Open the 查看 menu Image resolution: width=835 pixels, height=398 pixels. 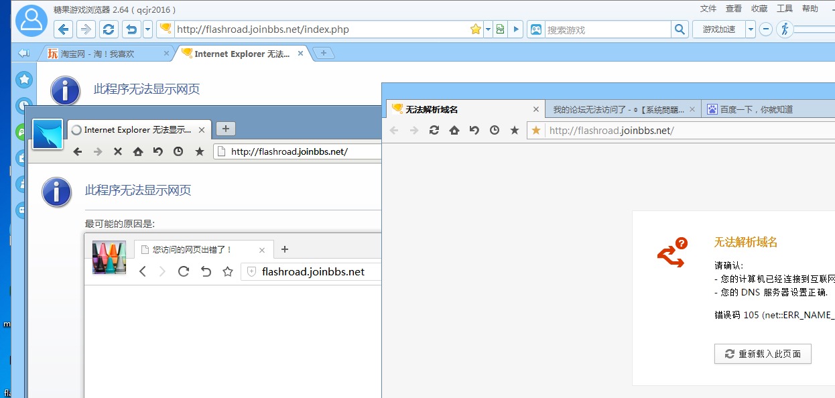pos(734,9)
